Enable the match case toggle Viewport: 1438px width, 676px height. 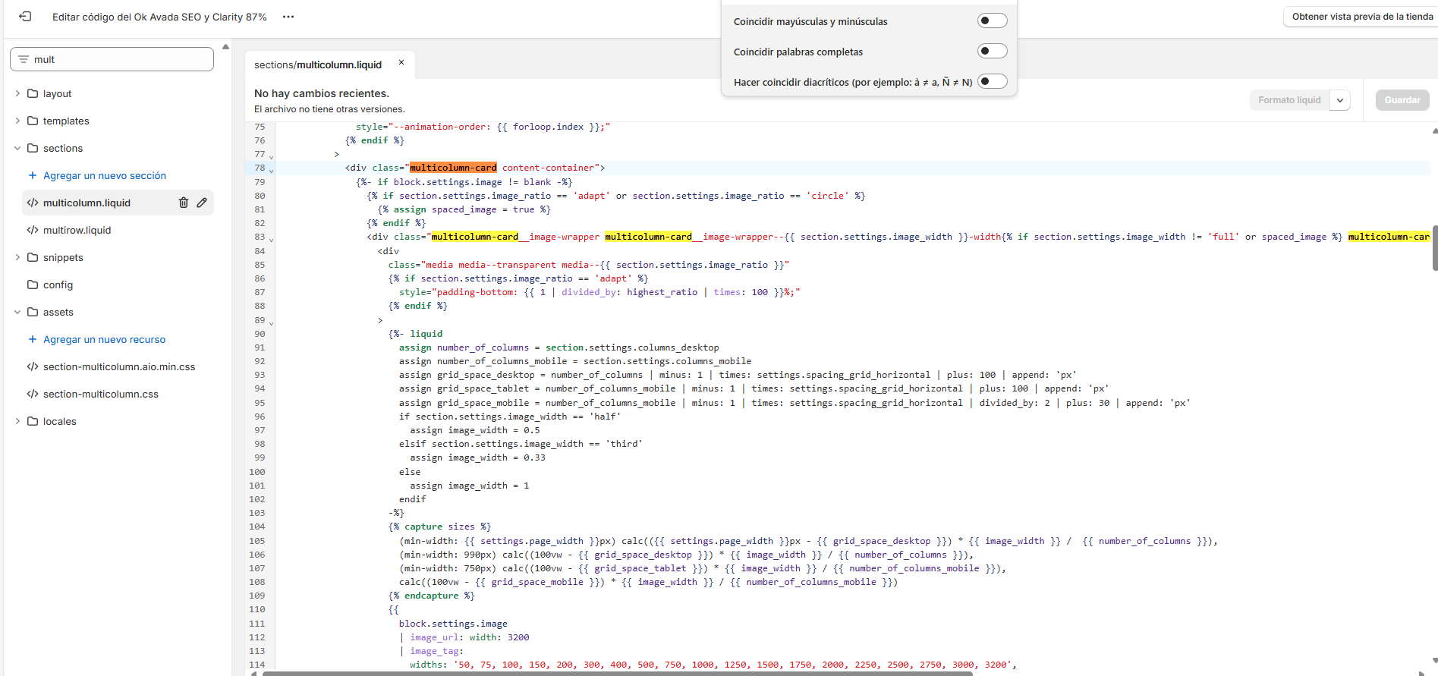coord(991,20)
